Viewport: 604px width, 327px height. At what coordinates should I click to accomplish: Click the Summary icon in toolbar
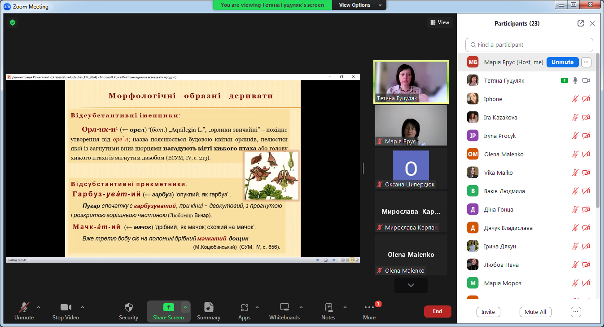(x=208, y=308)
